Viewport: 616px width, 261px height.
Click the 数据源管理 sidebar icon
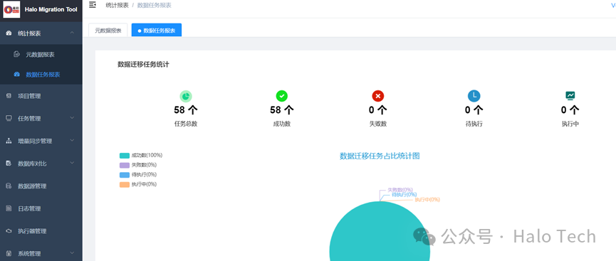9,186
